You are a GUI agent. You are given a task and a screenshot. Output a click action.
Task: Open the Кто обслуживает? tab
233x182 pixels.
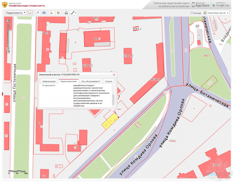pyautogui.click(x=91, y=81)
